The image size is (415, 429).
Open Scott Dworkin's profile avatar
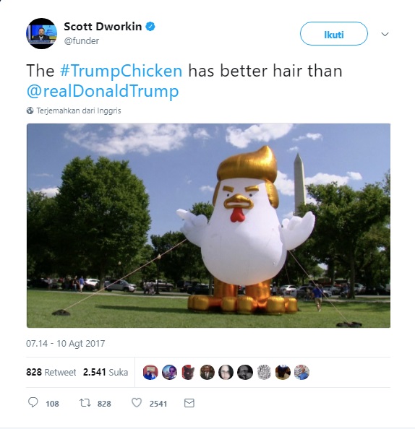42,34
